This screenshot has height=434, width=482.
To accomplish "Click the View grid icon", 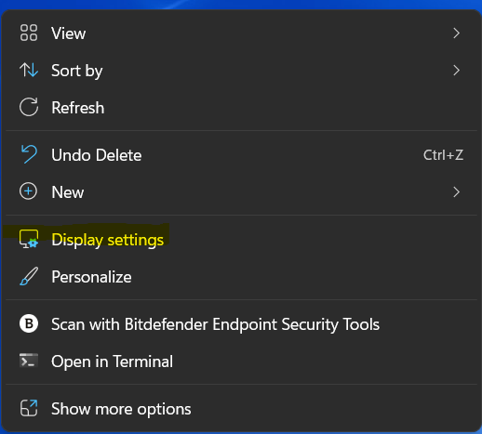I will (29, 33).
